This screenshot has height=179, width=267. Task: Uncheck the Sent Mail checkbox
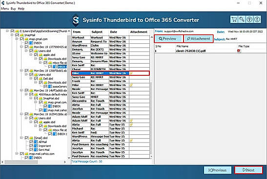coord(31,150)
